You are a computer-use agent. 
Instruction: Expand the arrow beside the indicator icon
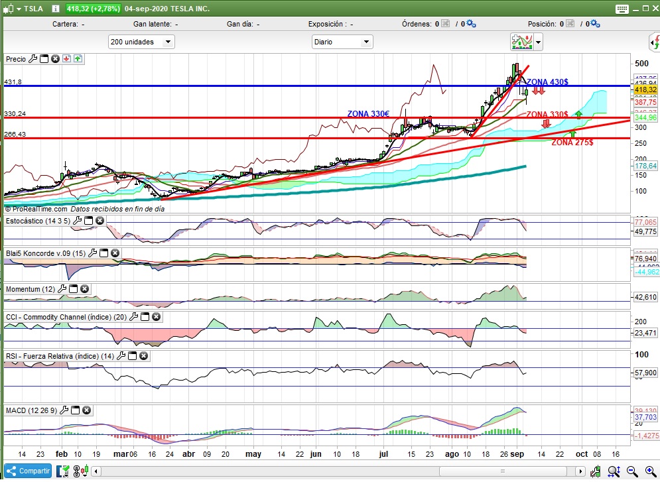pos(539,42)
